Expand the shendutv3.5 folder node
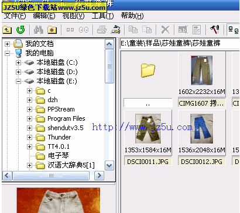The image size is (240, 213). (29, 128)
